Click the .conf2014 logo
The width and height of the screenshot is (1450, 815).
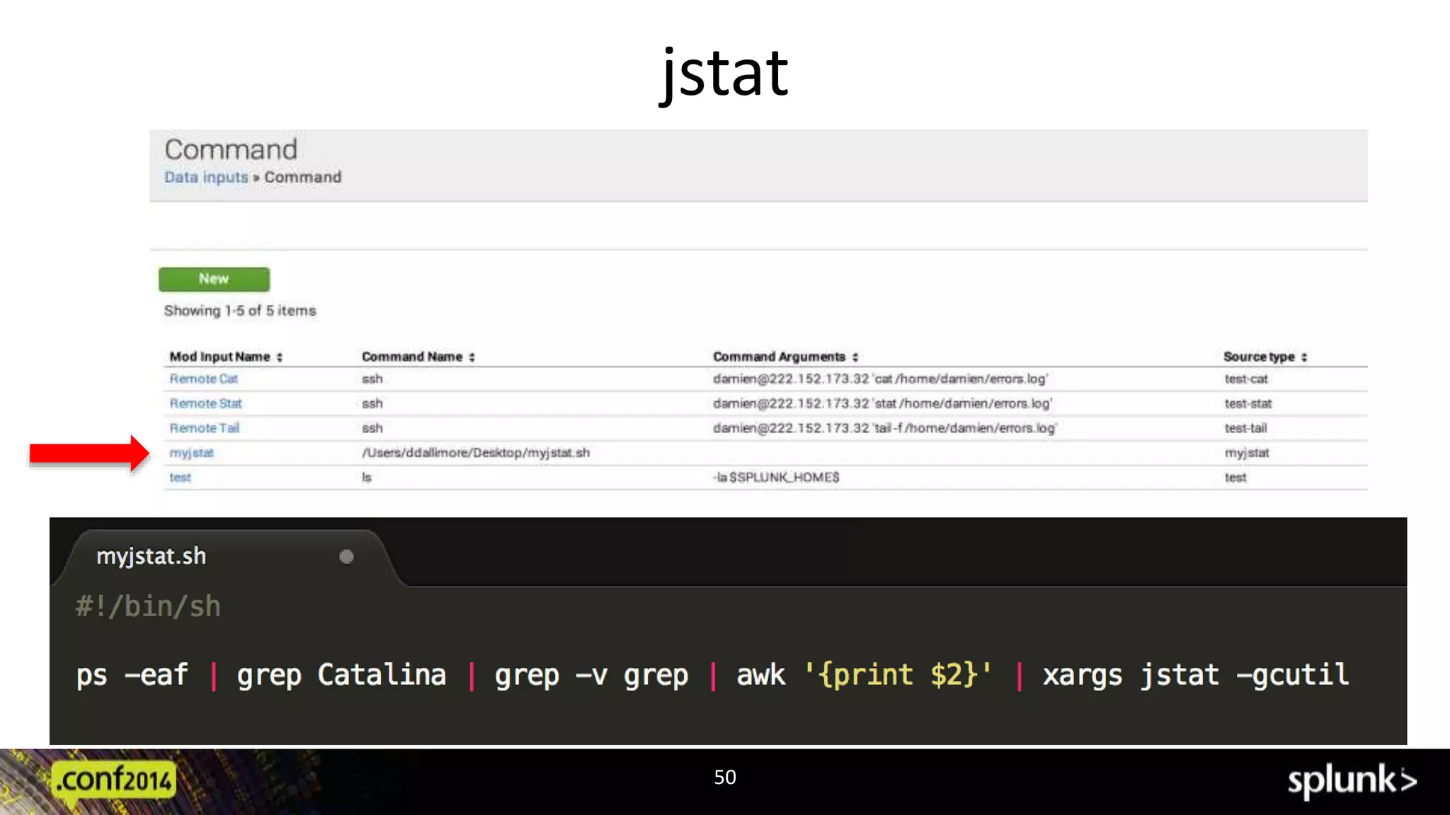point(114,782)
